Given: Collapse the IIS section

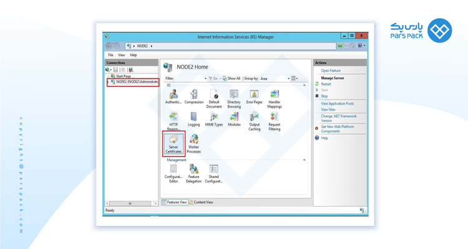Looking at the screenshot, I should point(304,85).
